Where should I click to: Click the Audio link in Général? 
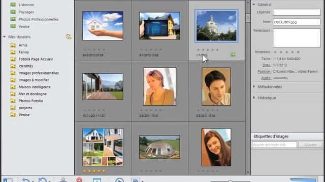coord(266,78)
